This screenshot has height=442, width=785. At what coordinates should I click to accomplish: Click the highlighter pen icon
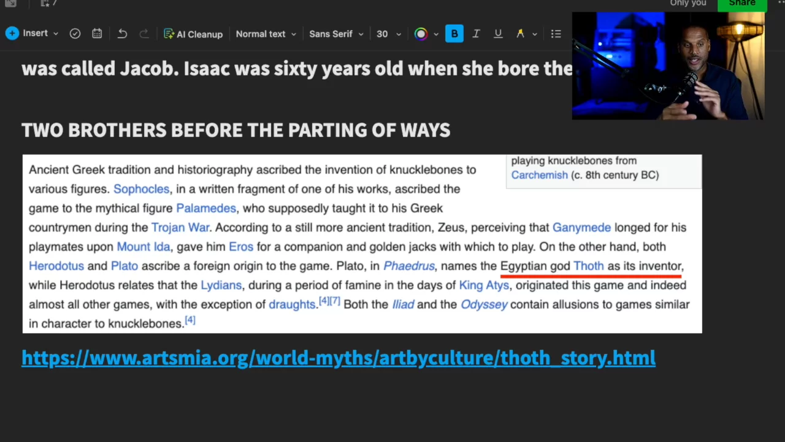(x=520, y=34)
